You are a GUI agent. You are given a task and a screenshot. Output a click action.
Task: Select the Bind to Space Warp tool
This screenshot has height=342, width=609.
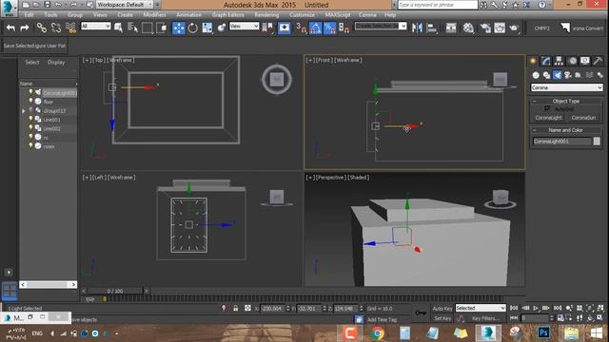[70, 28]
